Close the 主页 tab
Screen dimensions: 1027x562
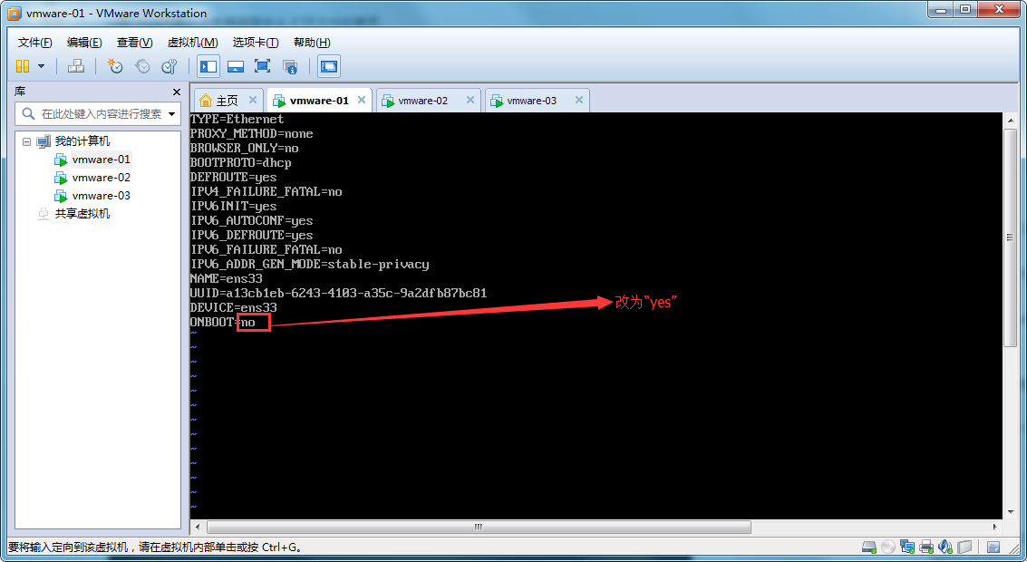pyautogui.click(x=253, y=101)
